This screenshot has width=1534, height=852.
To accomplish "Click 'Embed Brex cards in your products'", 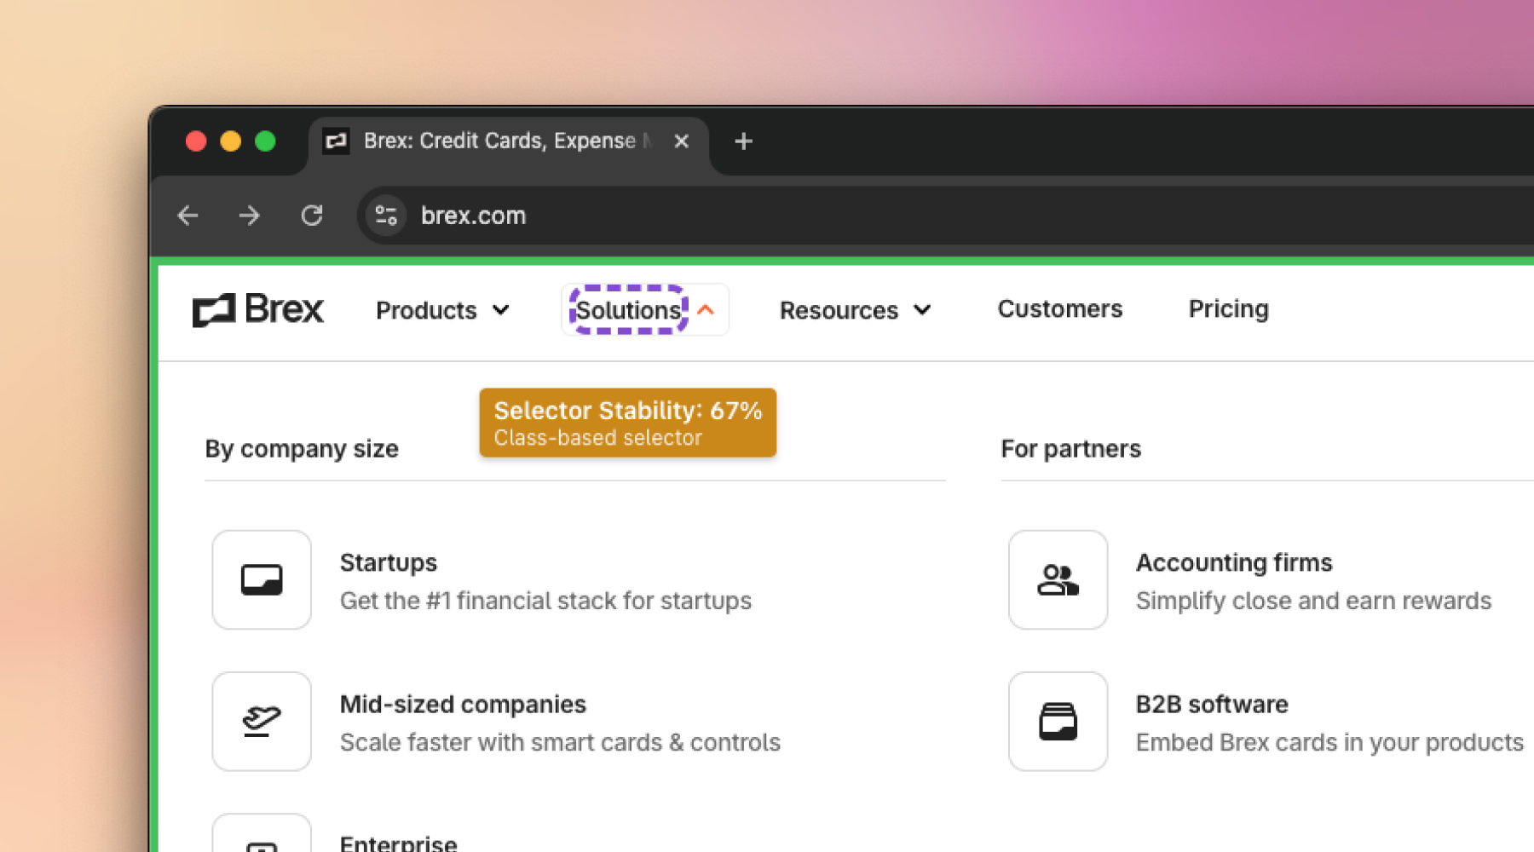I will pyautogui.click(x=1329, y=742).
